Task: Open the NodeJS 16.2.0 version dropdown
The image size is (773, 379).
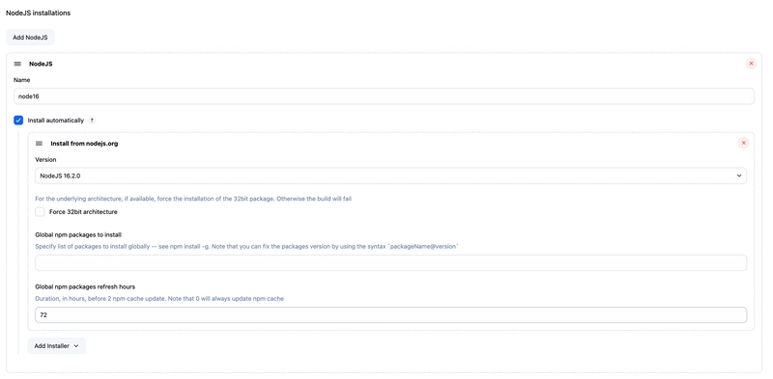Action: tap(391, 176)
